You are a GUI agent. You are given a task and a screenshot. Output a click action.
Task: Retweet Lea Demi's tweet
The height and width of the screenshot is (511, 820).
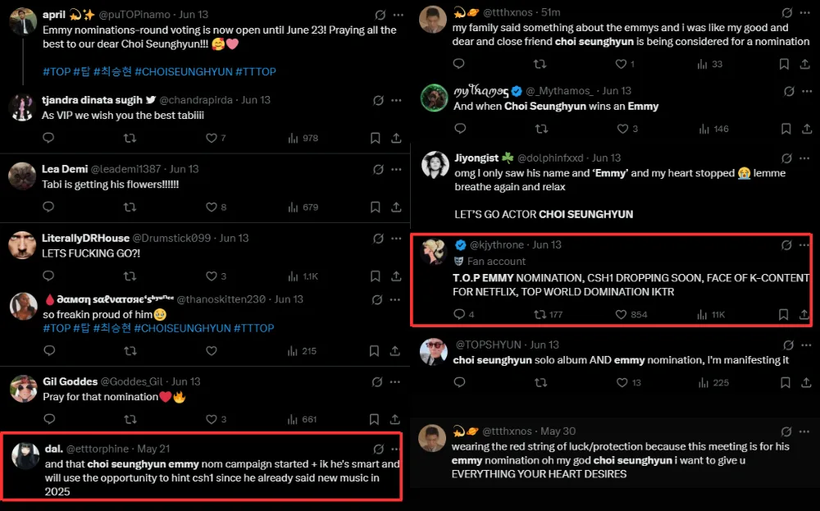[x=130, y=208]
